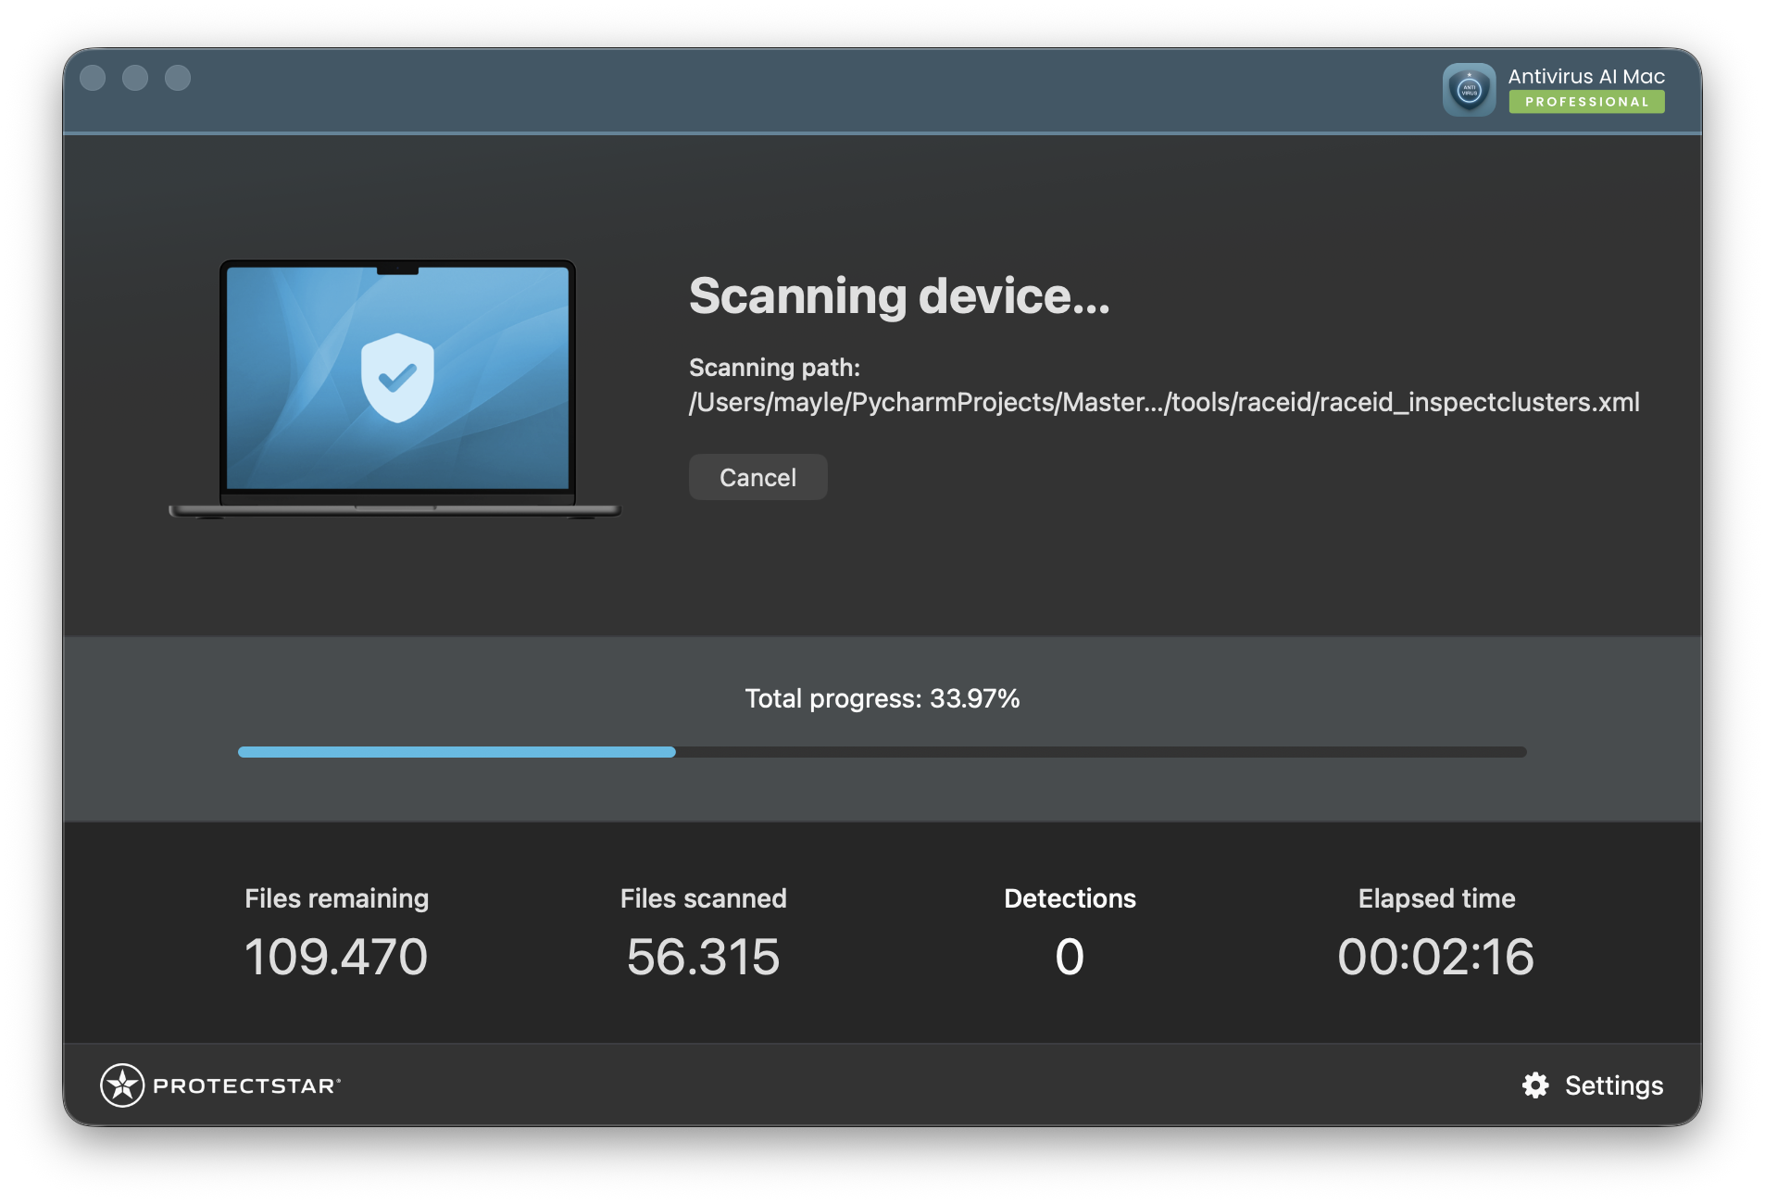This screenshot has width=1765, height=1204.
Task: Click the PROTECTSTAR wordmark in the footer
Action: (248, 1085)
